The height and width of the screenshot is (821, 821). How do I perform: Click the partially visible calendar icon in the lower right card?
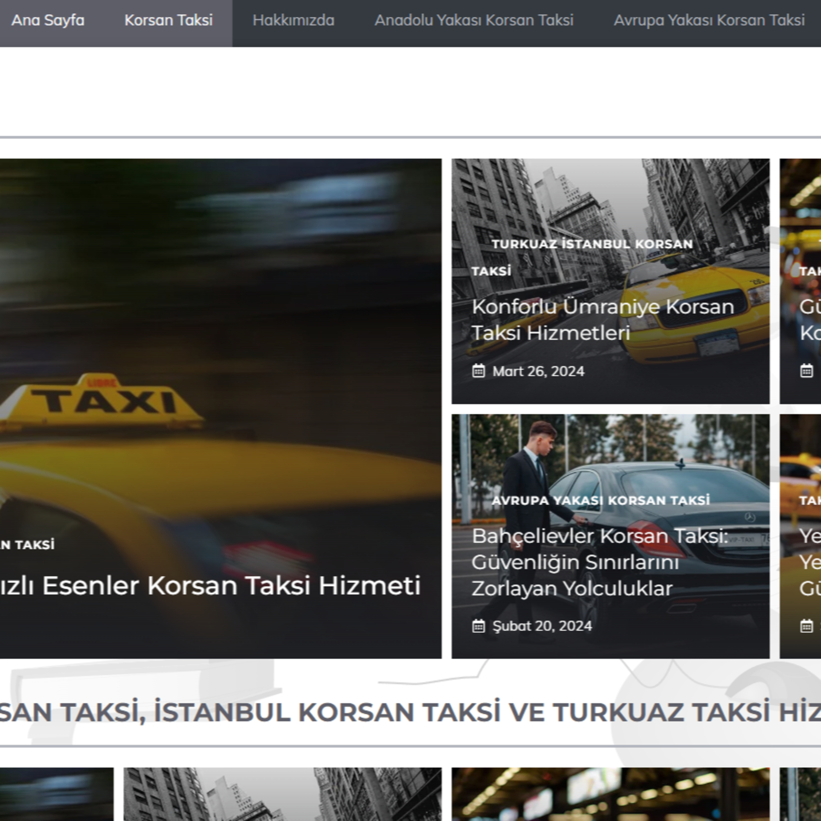coord(806,626)
